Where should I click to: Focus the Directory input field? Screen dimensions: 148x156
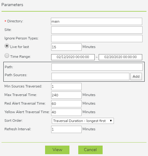pyautogui.click(x=97, y=21)
